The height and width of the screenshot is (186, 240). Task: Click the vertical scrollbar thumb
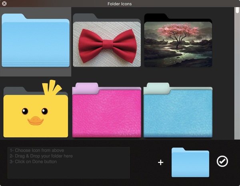click(x=237, y=10)
